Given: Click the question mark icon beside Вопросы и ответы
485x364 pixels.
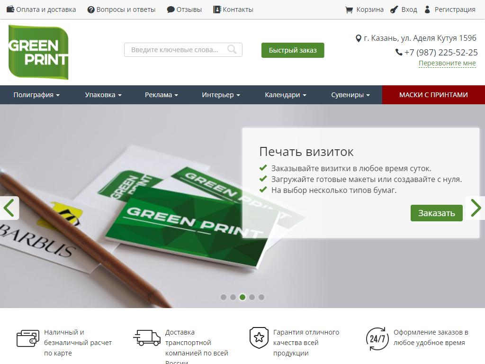Looking at the screenshot, I should (x=91, y=10).
